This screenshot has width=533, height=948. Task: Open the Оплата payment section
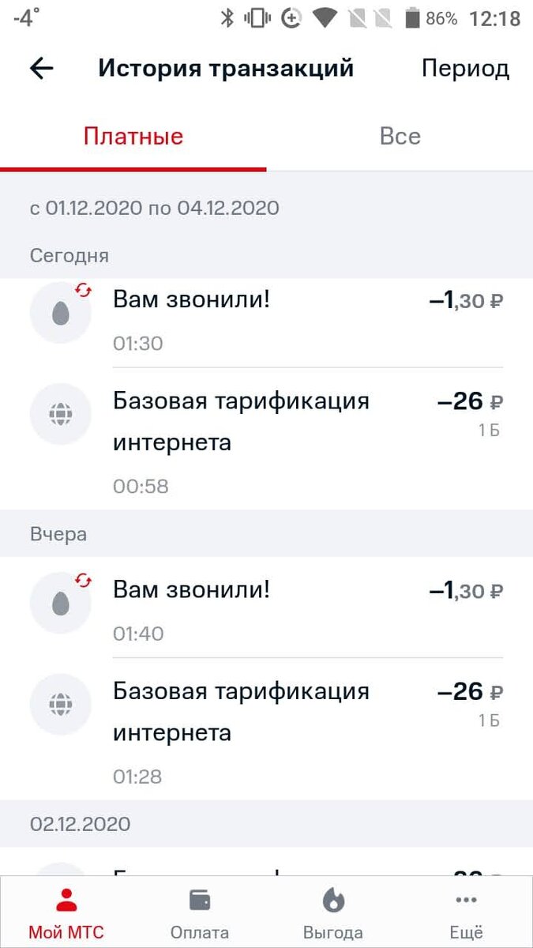pyautogui.click(x=199, y=908)
